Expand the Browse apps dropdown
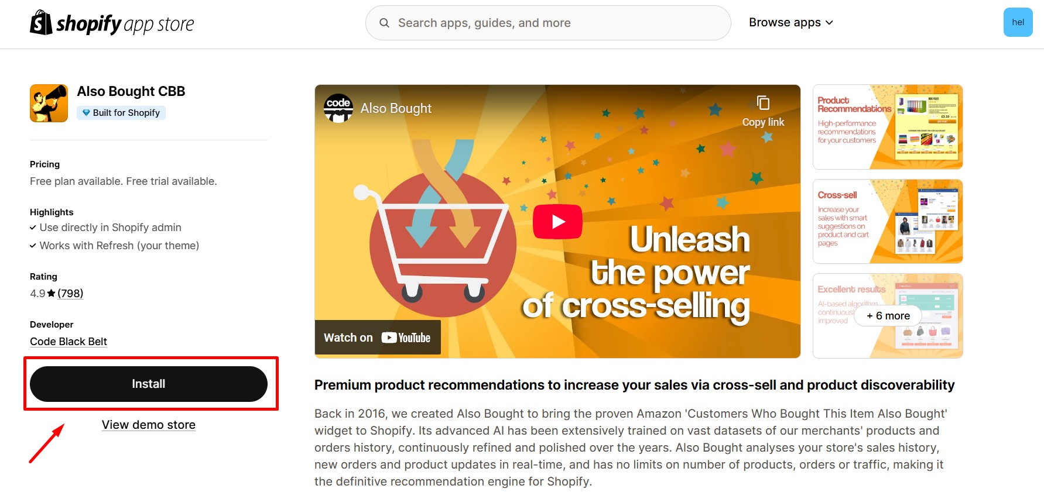Screen dimensions: 1044x499 click(790, 22)
